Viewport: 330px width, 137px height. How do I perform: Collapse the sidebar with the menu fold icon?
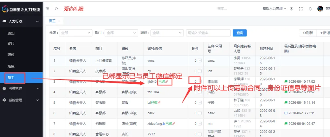48,9
